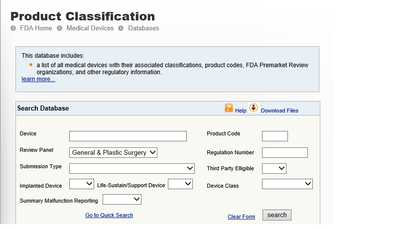
Task: Follow the learn more link
Action: tap(38, 79)
